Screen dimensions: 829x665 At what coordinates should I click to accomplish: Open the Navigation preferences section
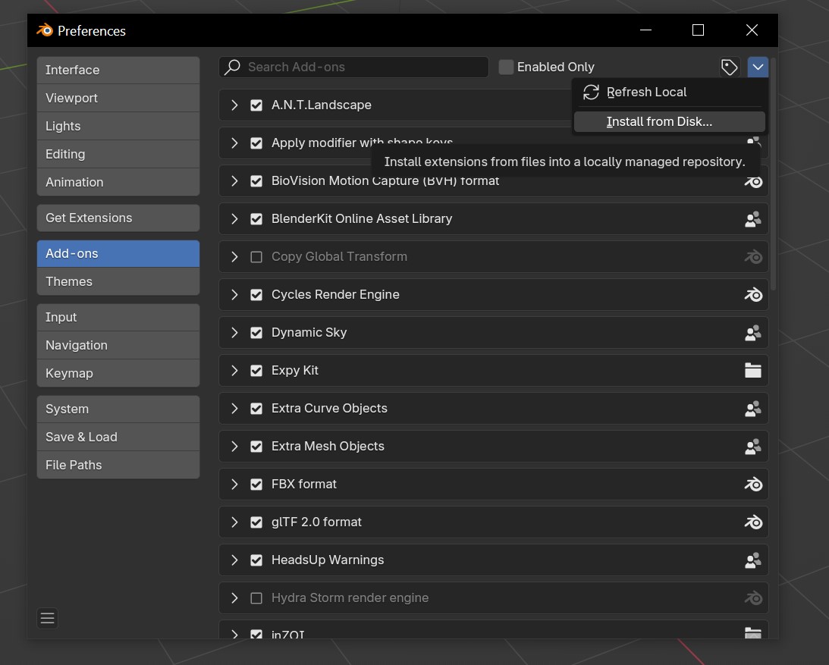[x=118, y=345]
